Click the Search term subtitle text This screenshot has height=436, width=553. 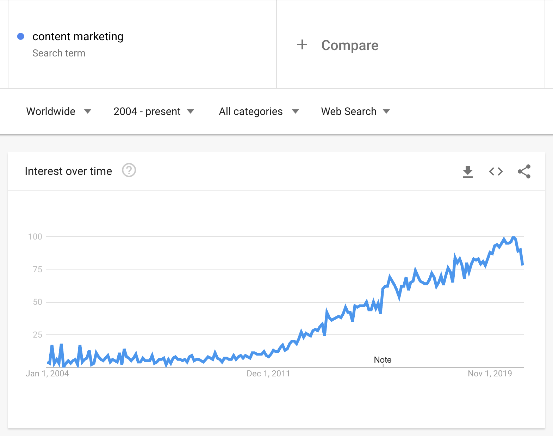pyautogui.click(x=59, y=53)
